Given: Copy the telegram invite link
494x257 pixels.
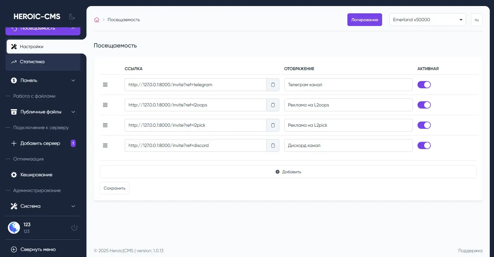Looking at the screenshot, I should click(273, 85).
